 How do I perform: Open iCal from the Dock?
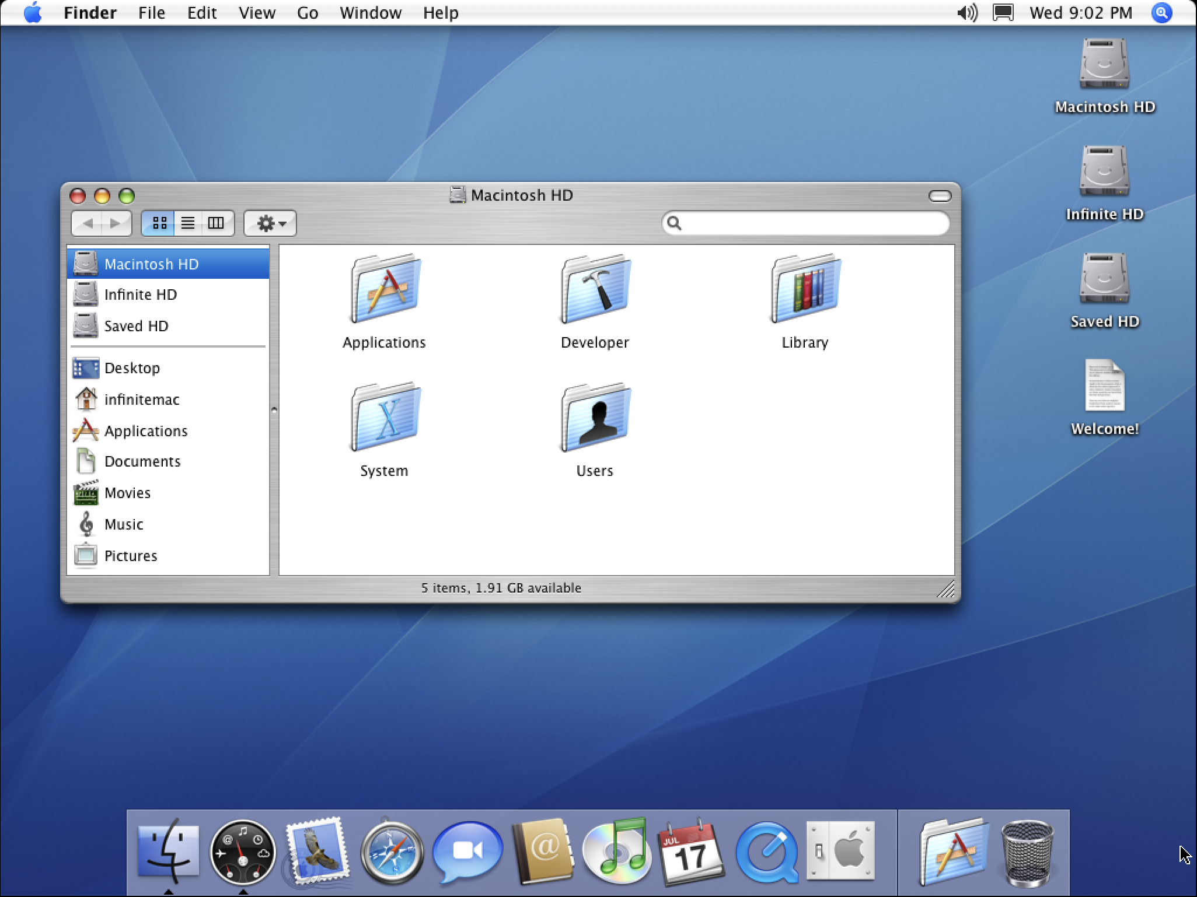[x=691, y=852]
